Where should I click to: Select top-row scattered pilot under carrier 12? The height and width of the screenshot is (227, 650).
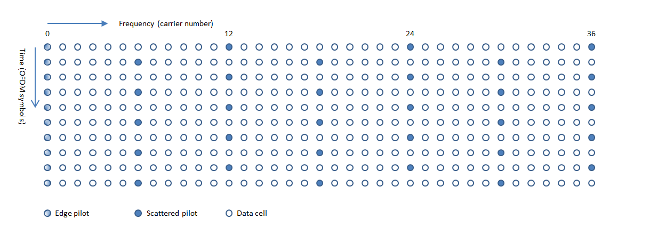(x=229, y=47)
